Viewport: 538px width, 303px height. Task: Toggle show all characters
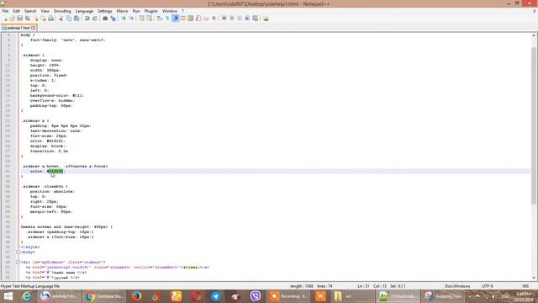[167, 19]
